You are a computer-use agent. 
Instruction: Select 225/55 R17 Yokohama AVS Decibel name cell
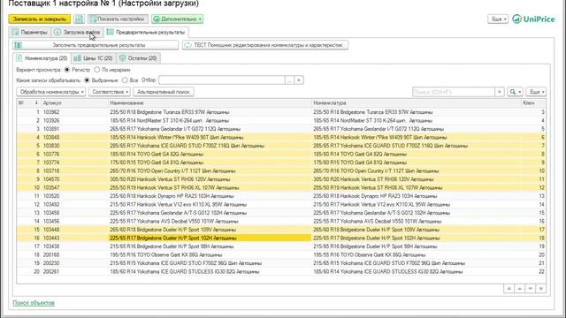click(x=210, y=221)
